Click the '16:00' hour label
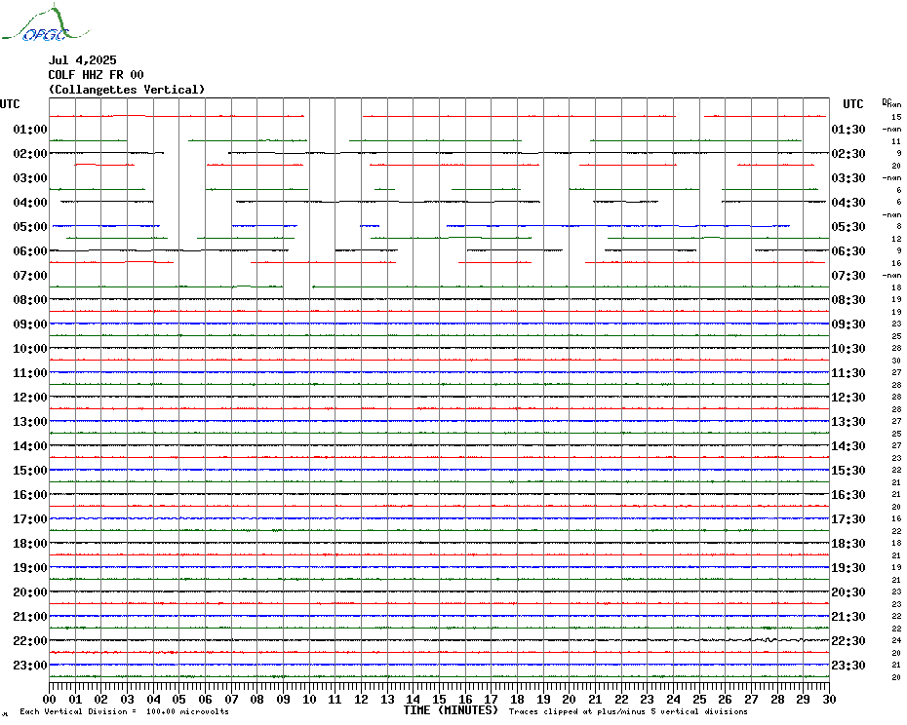907x725 pixels. tap(30, 495)
